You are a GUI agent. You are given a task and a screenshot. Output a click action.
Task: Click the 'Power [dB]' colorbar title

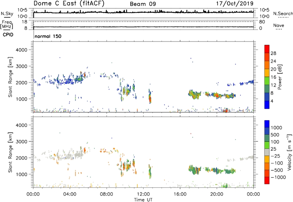click(280, 77)
